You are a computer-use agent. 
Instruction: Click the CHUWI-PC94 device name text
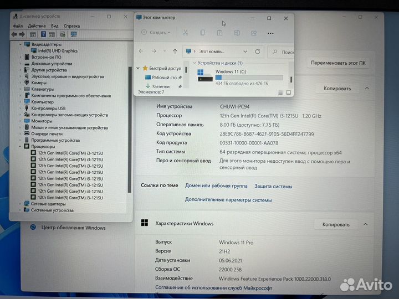pyautogui.click(x=234, y=107)
